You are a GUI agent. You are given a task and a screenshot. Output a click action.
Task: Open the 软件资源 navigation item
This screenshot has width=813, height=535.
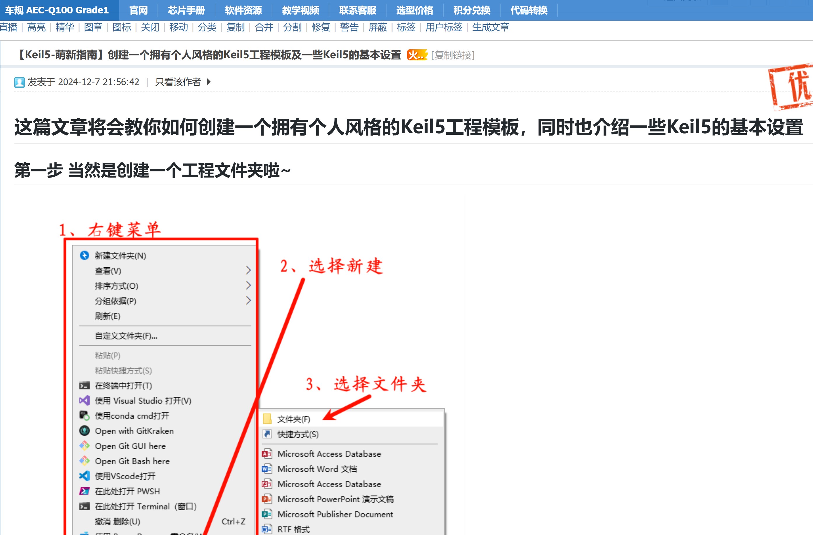243,10
